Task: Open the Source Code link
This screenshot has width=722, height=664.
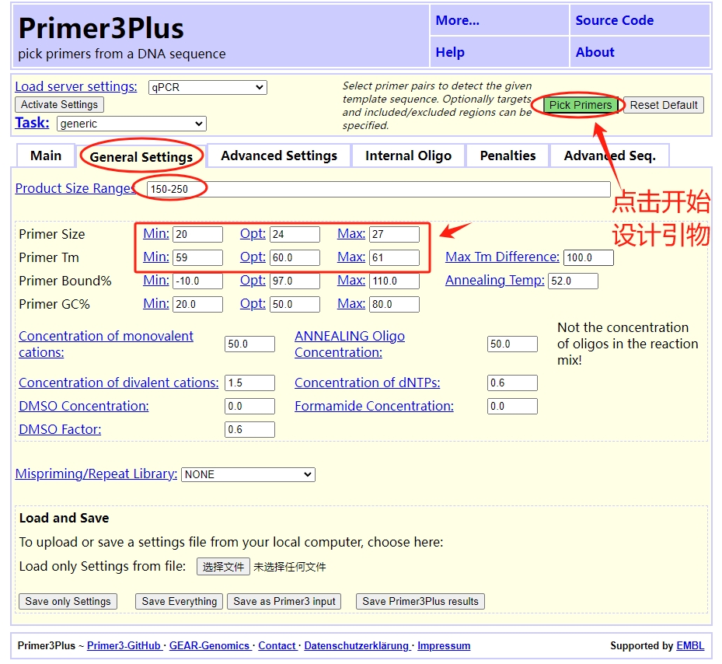Action: tap(614, 20)
